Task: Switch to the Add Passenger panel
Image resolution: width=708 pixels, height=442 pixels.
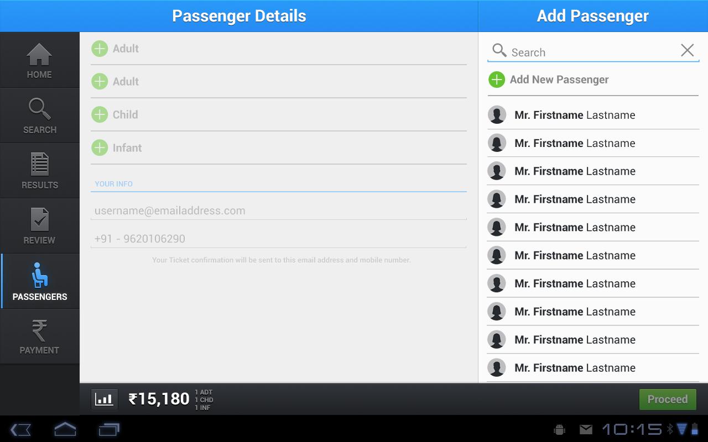Action: [592, 16]
